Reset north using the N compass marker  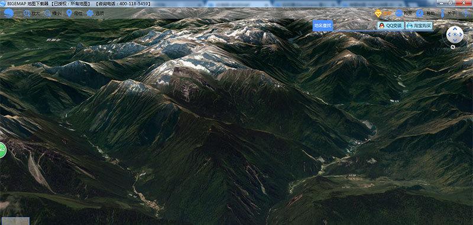[x=452, y=47]
